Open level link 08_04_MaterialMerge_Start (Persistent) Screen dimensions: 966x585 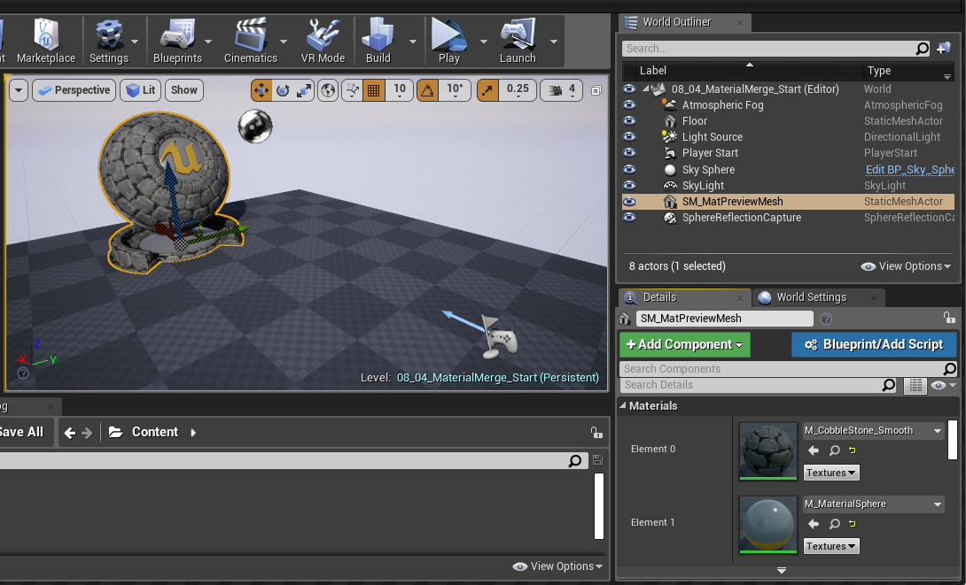pyautogui.click(x=498, y=378)
